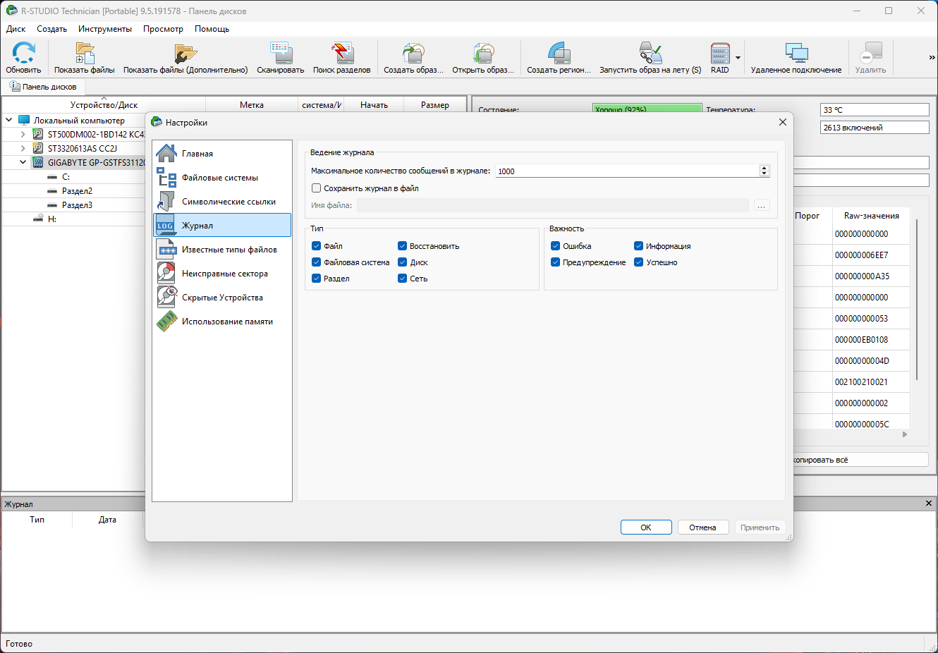Click the Отмена button
Image resolution: width=938 pixels, height=653 pixels.
point(703,527)
